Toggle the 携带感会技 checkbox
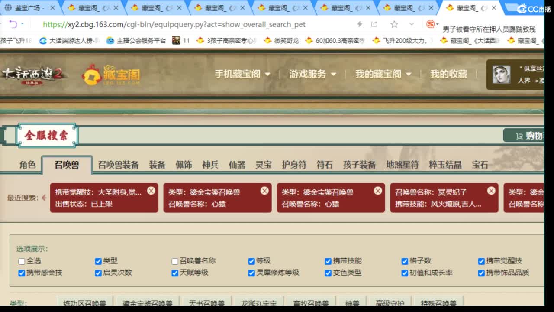This screenshot has width=554, height=312. [22, 273]
